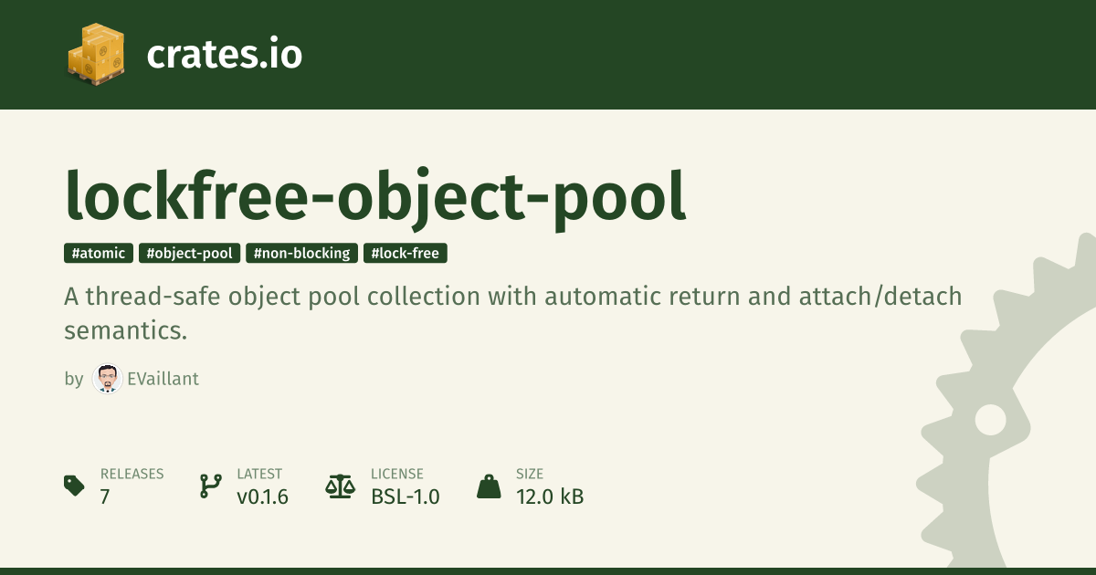
Task: Click the size weight icon
Action: 490,486
